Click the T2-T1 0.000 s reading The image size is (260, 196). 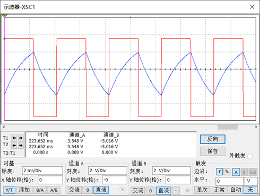tap(41, 153)
